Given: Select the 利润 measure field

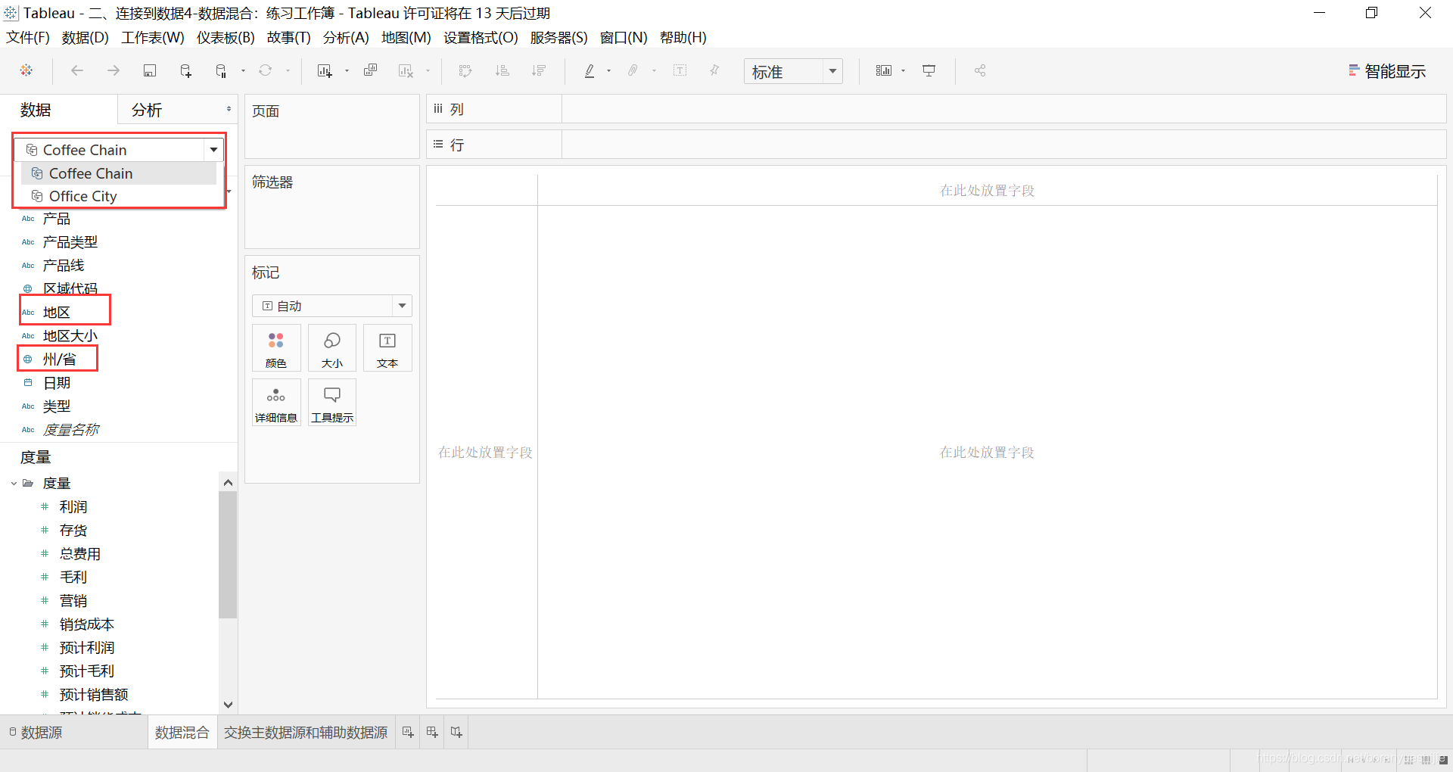Looking at the screenshot, I should coord(73,506).
